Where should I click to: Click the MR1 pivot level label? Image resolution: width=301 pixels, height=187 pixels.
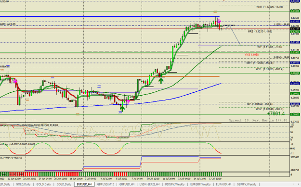point(260,63)
